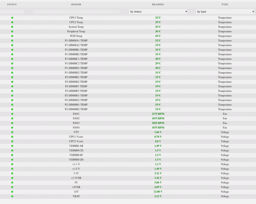Click the '0.78 V' CPU1 Vcore reading

158,137
